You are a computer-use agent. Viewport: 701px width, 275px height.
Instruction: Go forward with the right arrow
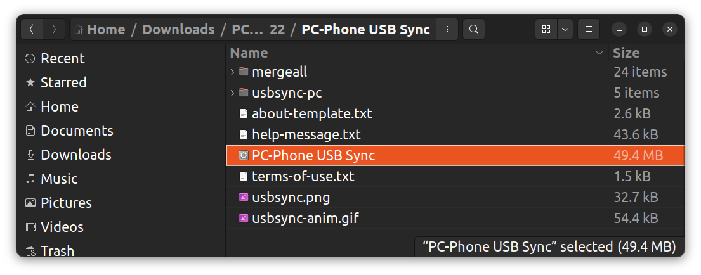click(x=55, y=29)
